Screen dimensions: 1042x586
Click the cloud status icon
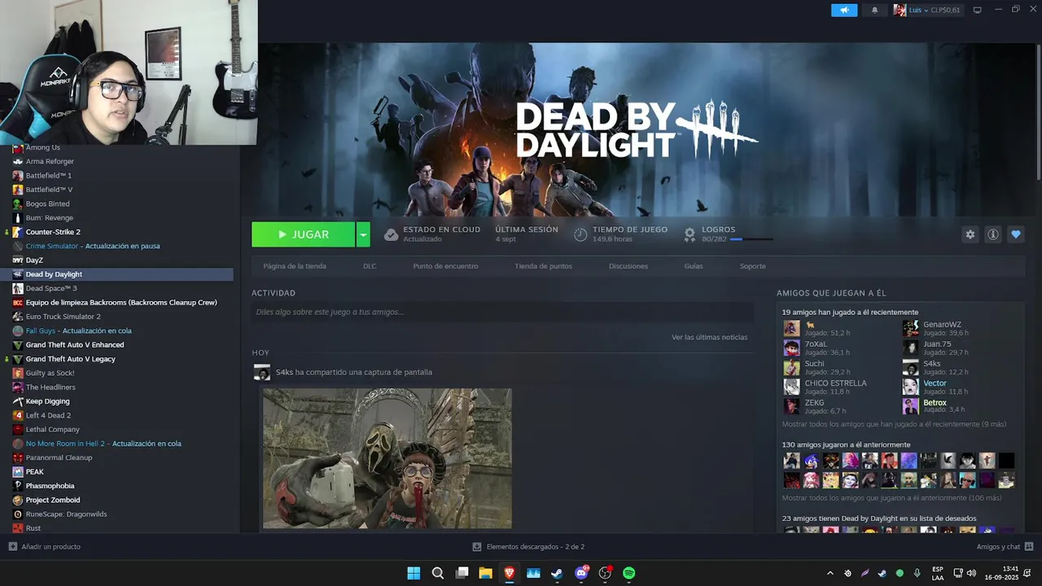coord(391,234)
